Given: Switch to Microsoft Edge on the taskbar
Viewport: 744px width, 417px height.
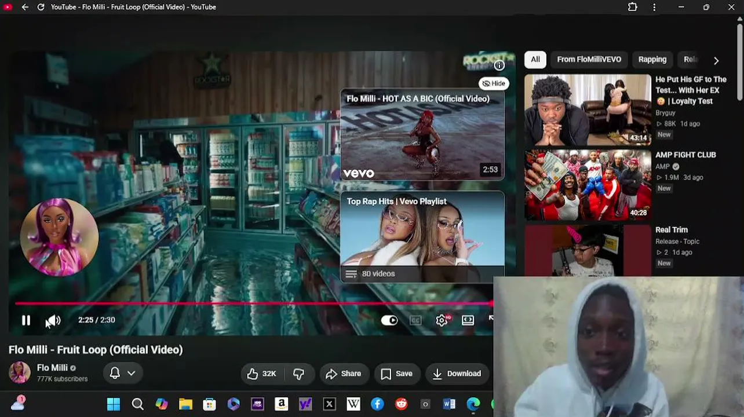Looking at the screenshot, I should point(473,404).
